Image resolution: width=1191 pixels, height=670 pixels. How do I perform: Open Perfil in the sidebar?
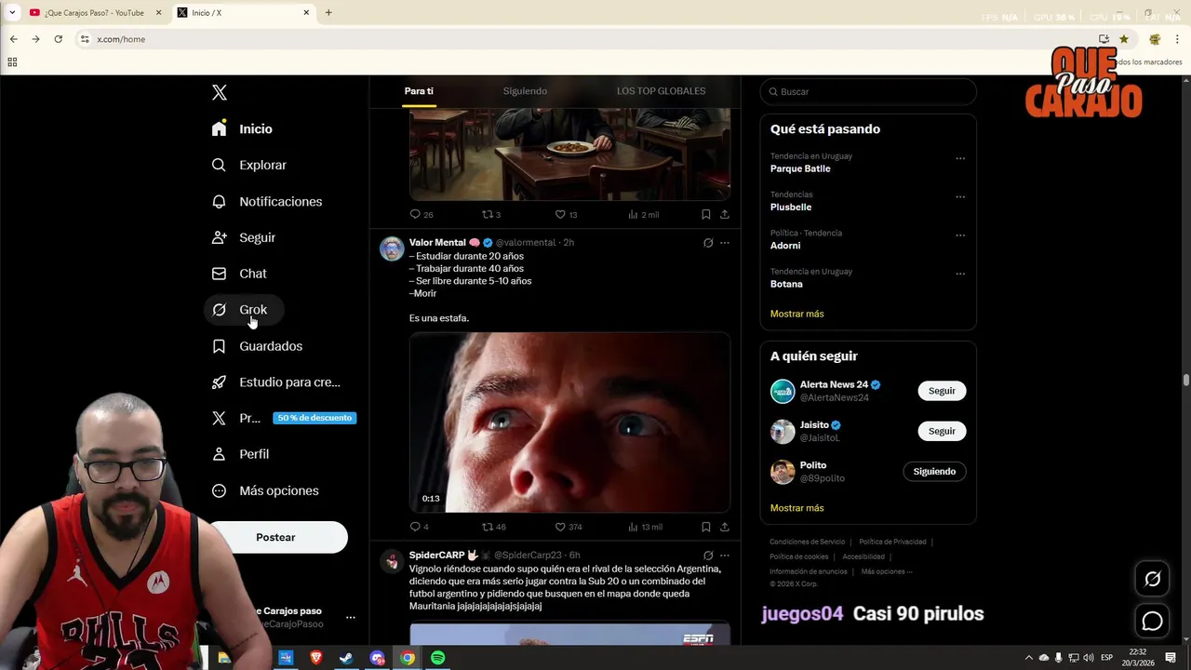click(240, 454)
